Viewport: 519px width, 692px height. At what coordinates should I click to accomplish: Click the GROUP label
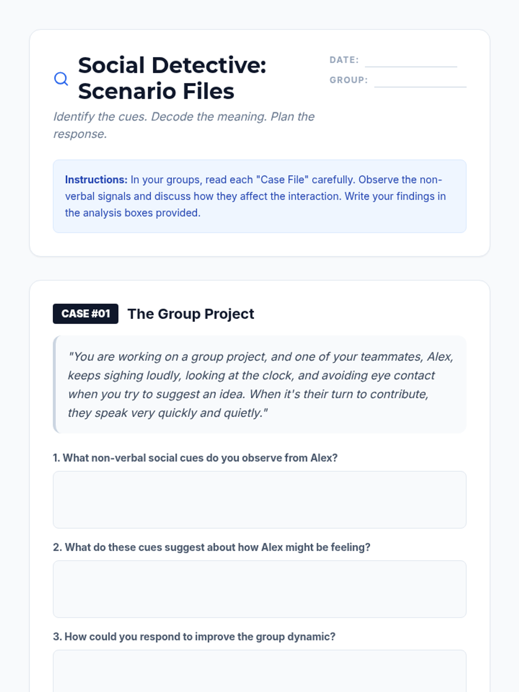pyautogui.click(x=349, y=80)
